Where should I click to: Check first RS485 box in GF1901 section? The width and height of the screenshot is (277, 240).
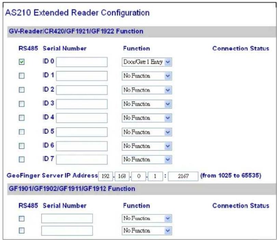(x=22, y=219)
